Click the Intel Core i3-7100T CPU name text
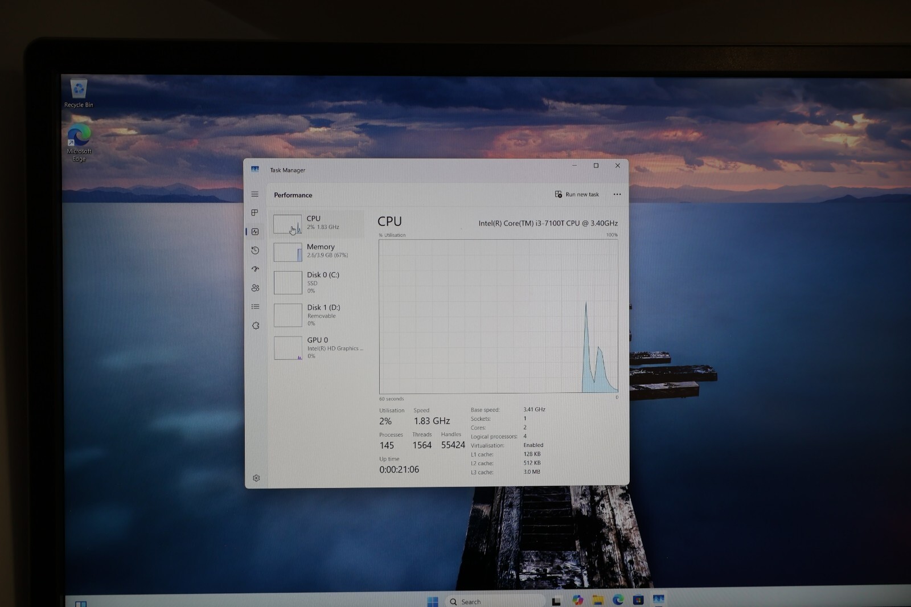Viewport: 911px width, 607px height. tap(548, 223)
